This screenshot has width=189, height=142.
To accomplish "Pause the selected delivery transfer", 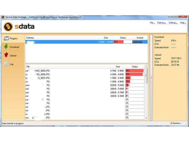I will [x=134, y=42].
